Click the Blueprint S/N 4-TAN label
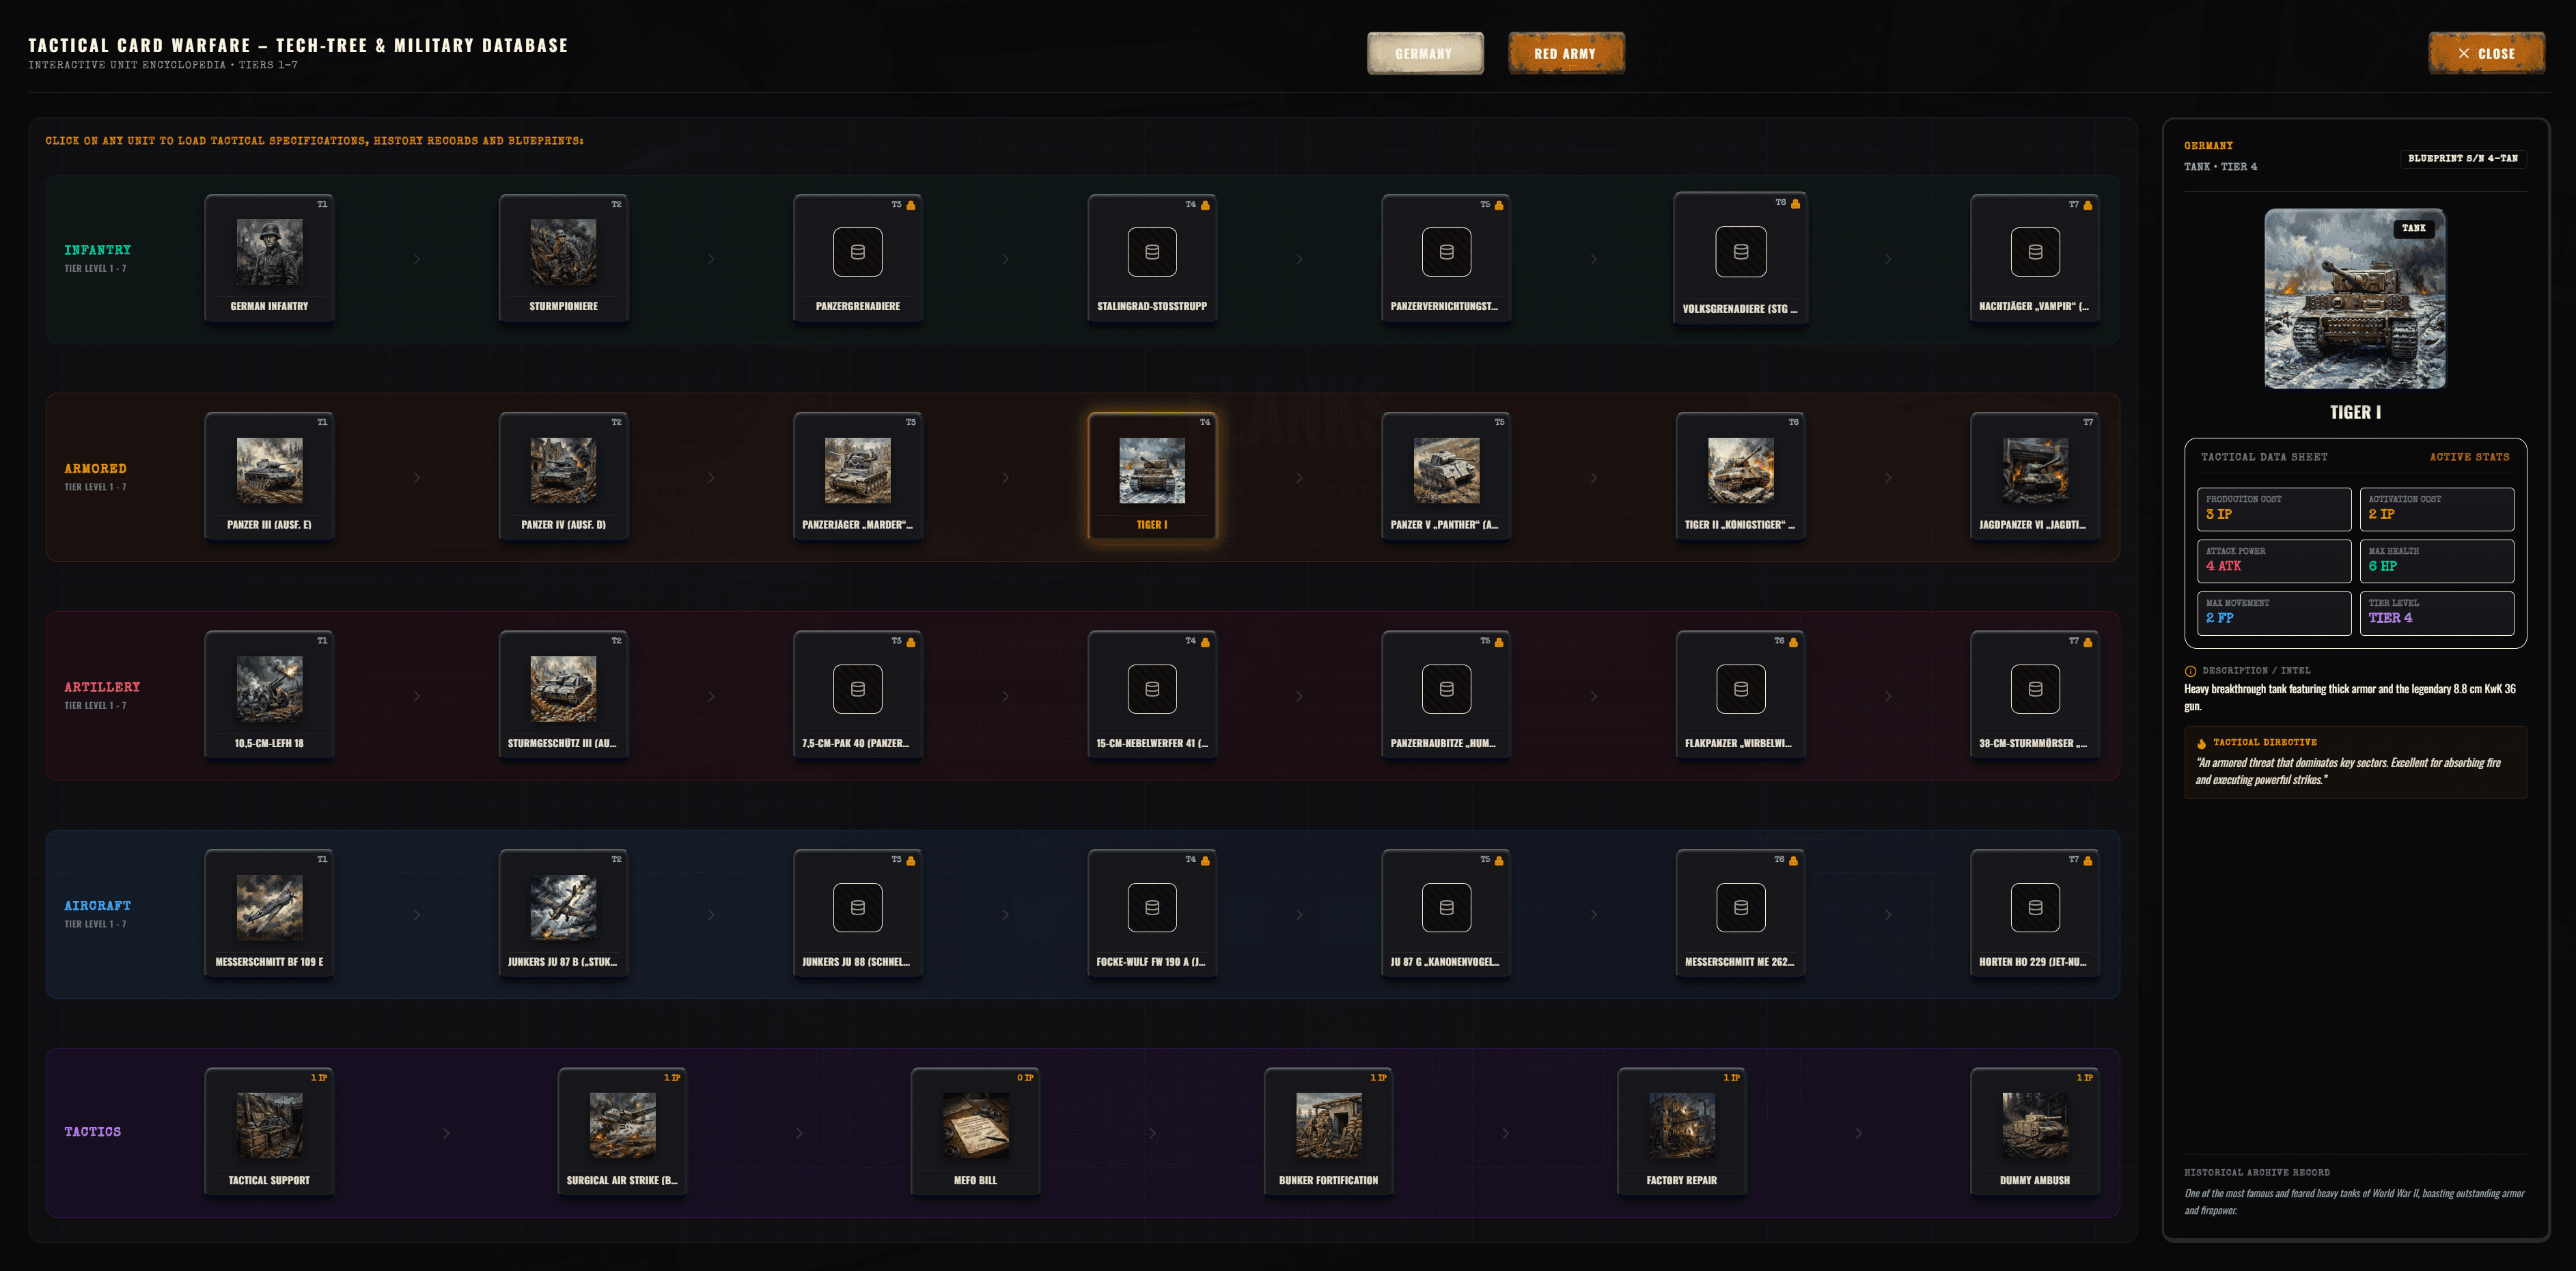This screenshot has height=1271, width=2576. coord(2463,158)
